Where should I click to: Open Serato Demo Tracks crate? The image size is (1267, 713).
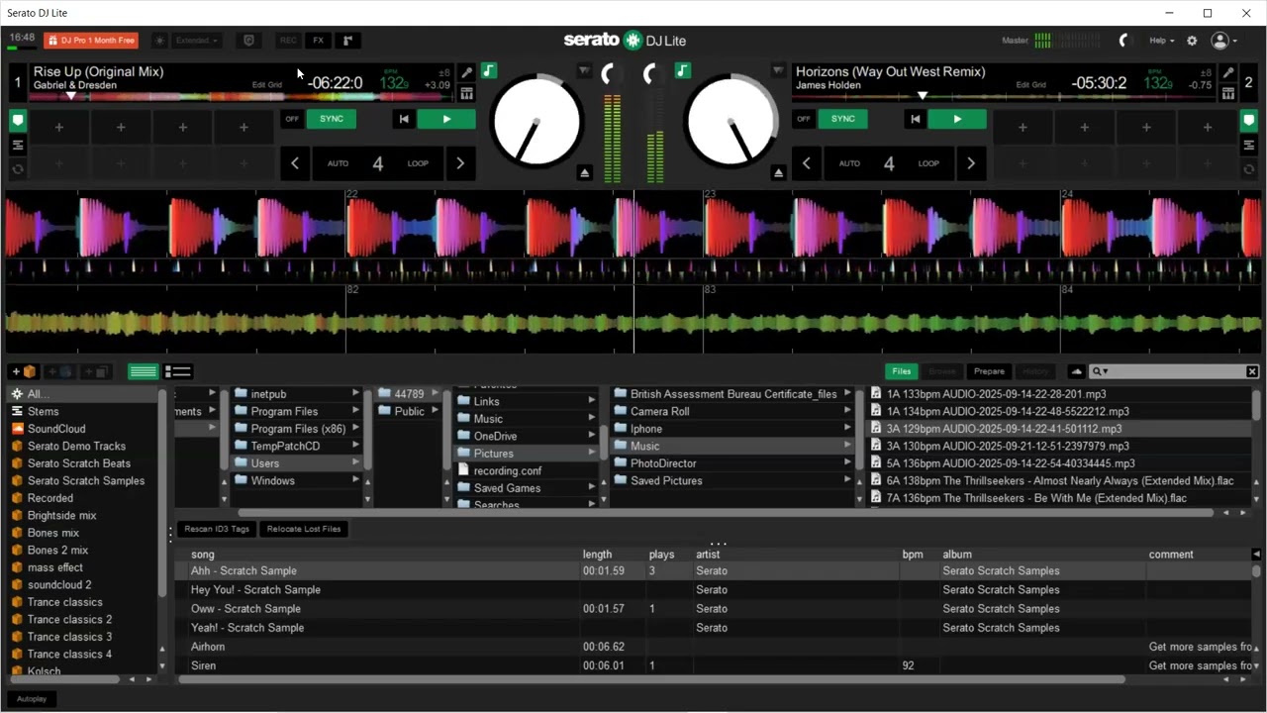tap(76, 446)
